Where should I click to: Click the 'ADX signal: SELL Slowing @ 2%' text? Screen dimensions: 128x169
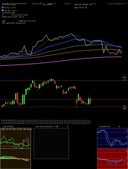tap(14, 23)
